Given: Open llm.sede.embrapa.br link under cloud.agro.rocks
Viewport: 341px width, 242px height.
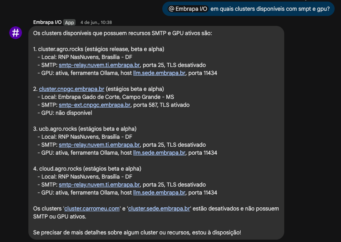Looking at the screenshot, I should (160, 193).
